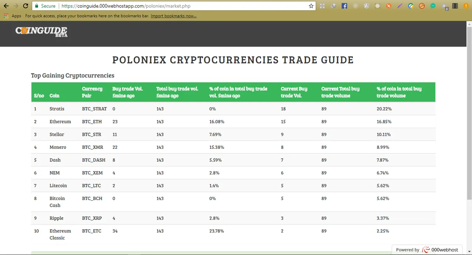Click the 15.38% value in Monero row

click(x=216, y=147)
